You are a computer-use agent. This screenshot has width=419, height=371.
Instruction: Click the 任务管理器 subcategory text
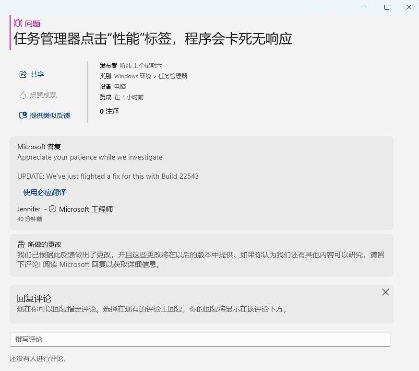[173, 76]
